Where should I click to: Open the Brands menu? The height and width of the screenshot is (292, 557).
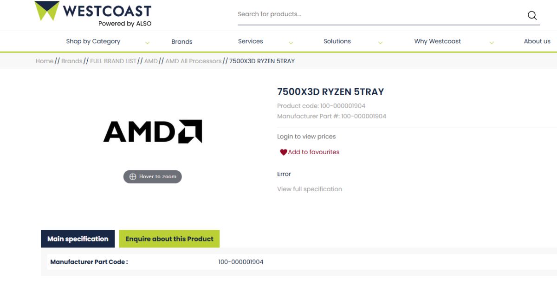[x=181, y=42]
